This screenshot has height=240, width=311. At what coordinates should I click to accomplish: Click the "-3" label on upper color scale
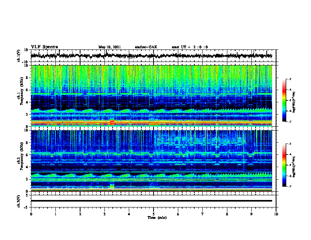click(x=290, y=79)
